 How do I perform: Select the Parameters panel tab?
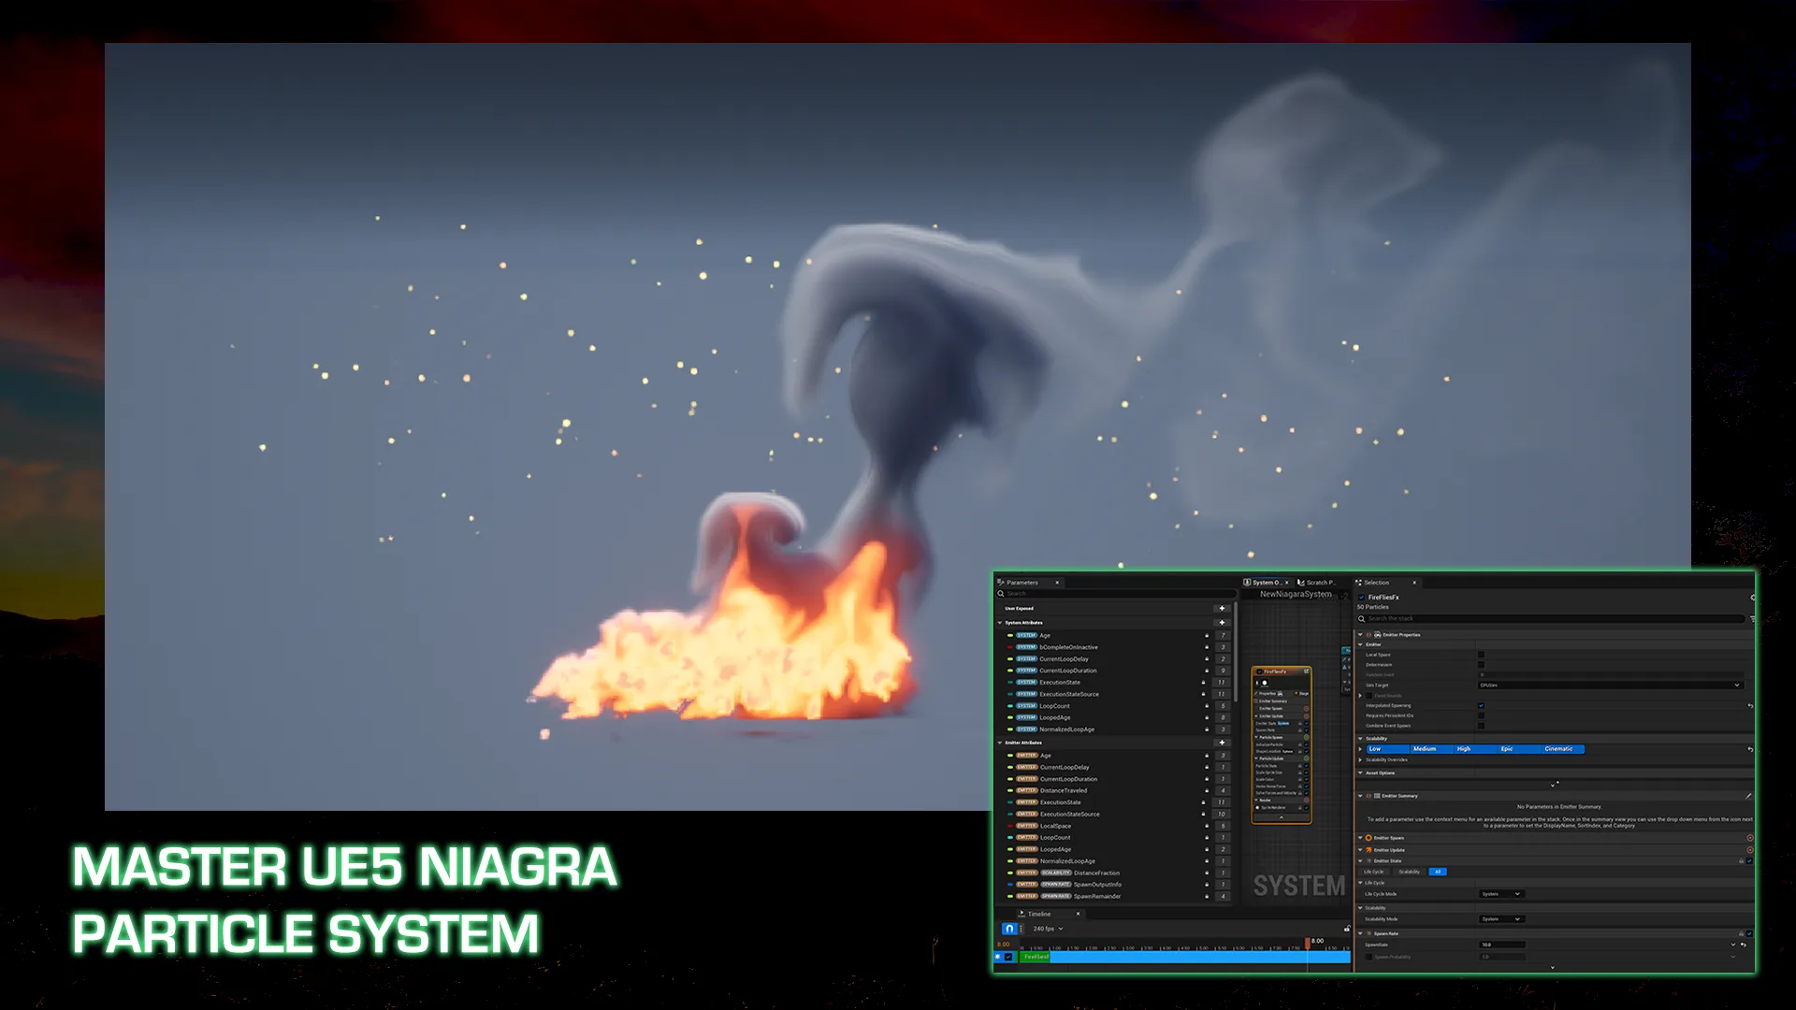pyautogui.click(x=1021, y=583)
